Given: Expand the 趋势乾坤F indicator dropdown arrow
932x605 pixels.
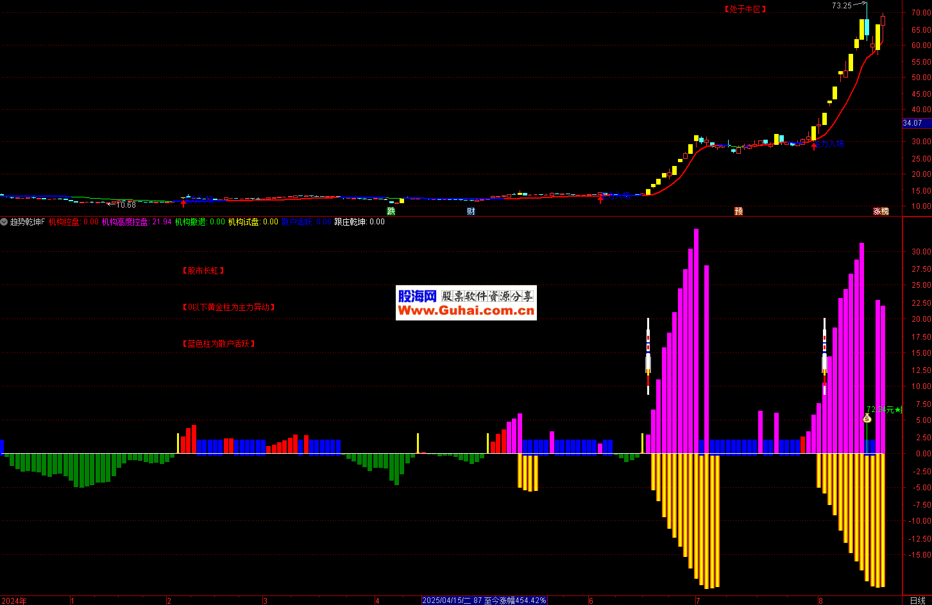Looking at the screenshot, I should click(x=4, y=222).
